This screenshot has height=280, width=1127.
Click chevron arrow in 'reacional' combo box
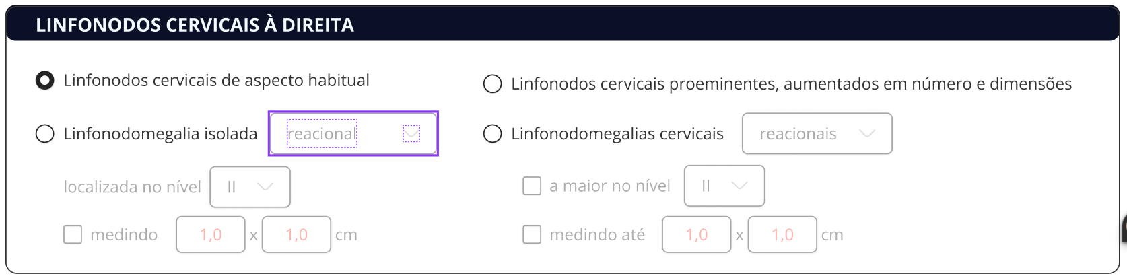[411, 134]
